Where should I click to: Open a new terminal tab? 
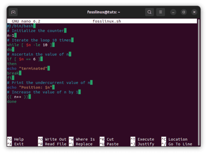pyautogui.click(x=13, y=12)
